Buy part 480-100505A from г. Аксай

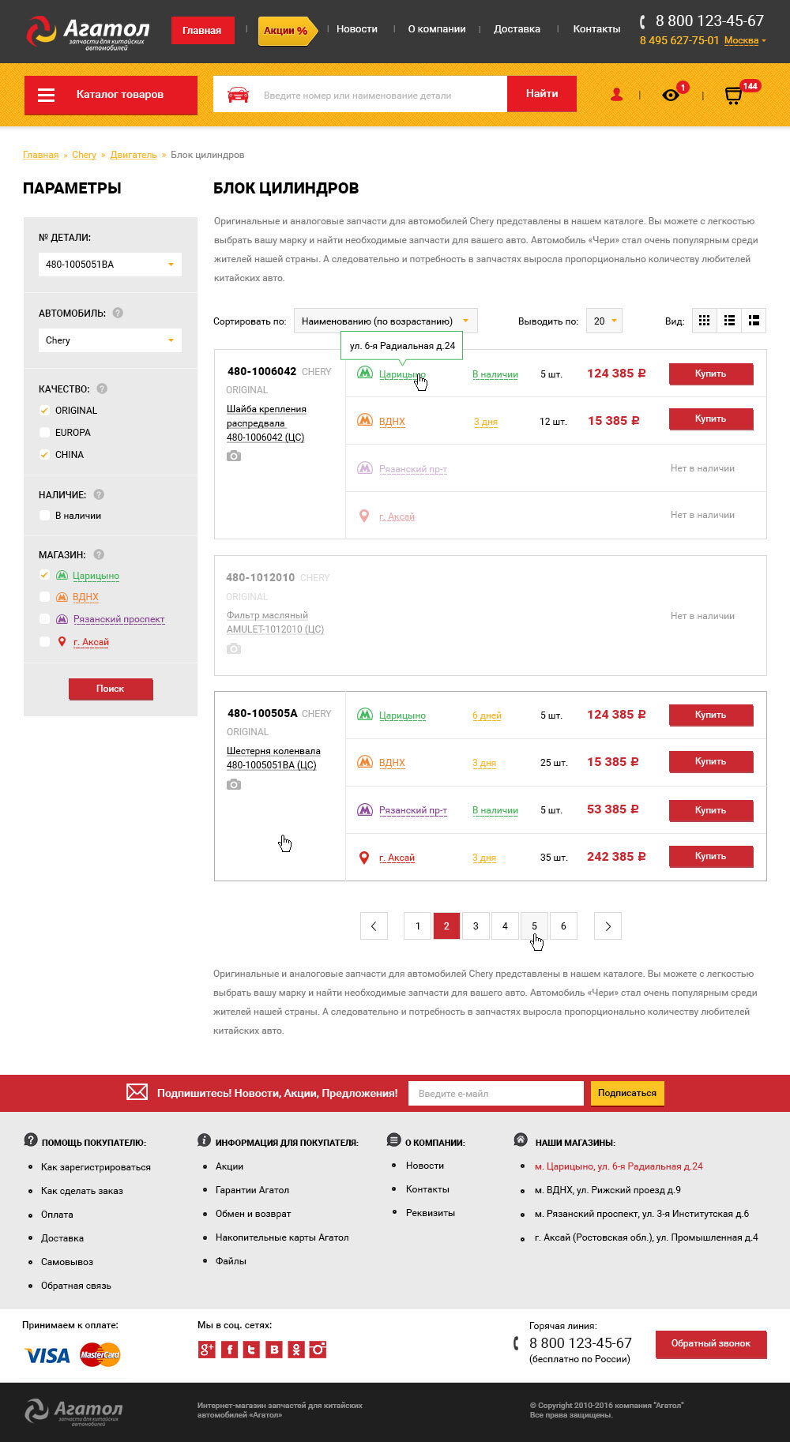pos(711,856)
